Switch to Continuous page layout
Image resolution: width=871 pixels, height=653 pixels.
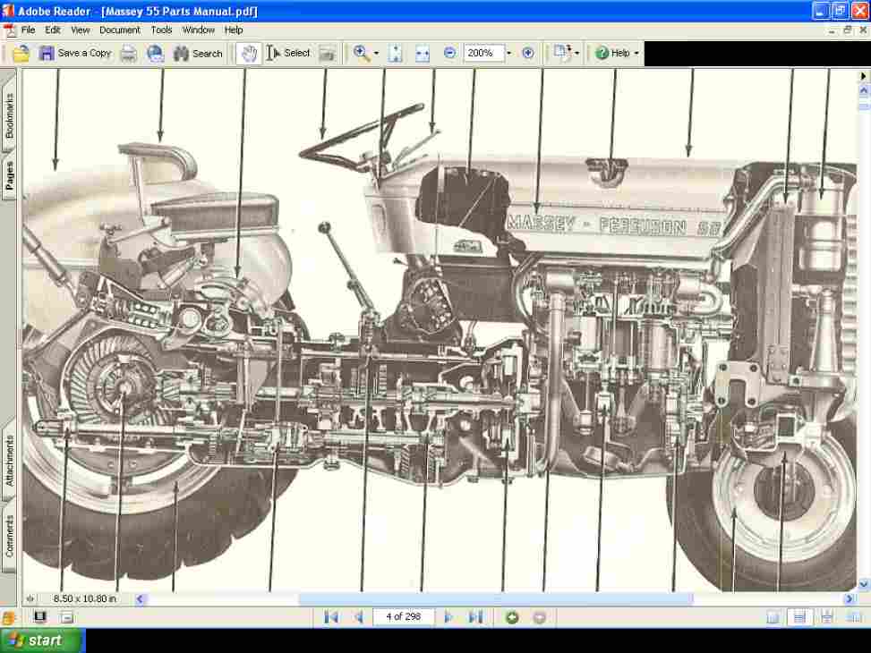point(800,617)
